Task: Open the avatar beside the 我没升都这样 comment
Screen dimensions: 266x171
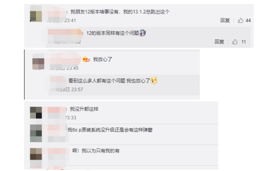Action: (x=36, y=113)
